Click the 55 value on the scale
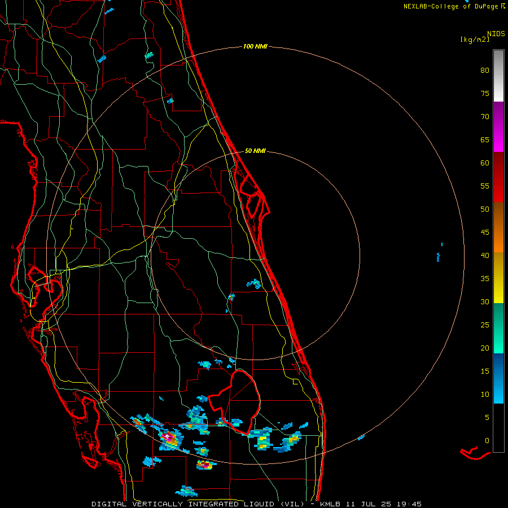Viewport: 508px width, 508px height. click(485, 186)
